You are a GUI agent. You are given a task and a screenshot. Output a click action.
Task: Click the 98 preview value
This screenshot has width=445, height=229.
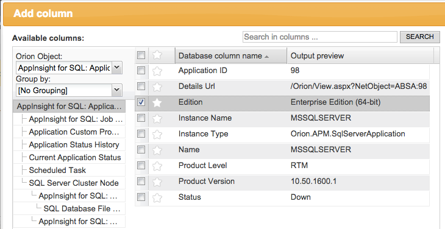coord(295,71)
